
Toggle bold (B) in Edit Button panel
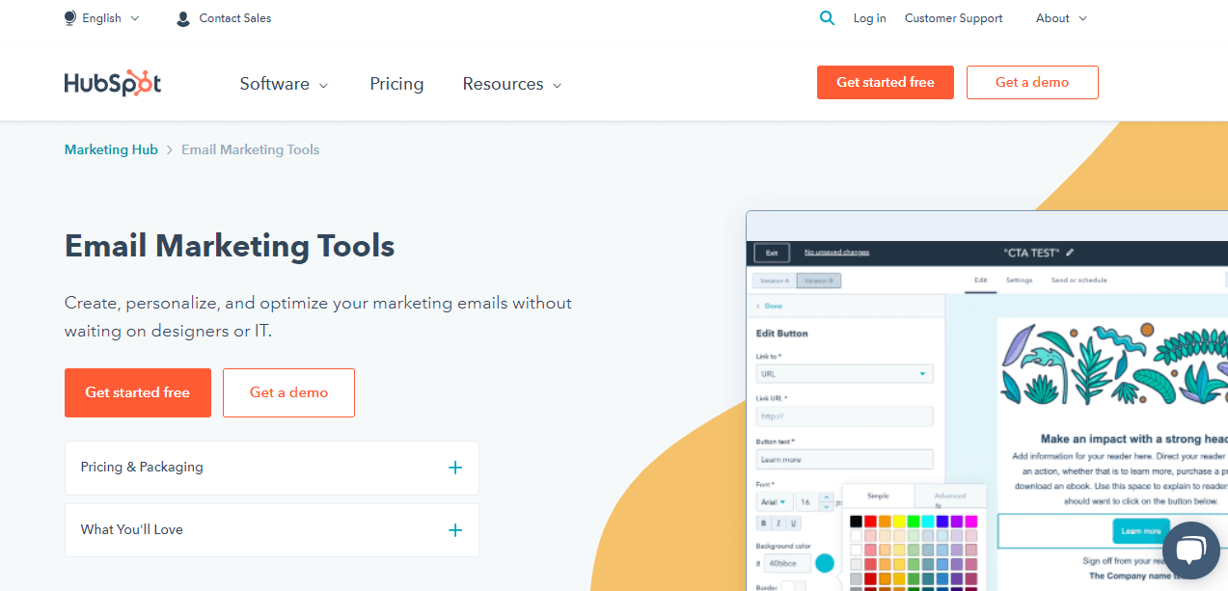763,523
